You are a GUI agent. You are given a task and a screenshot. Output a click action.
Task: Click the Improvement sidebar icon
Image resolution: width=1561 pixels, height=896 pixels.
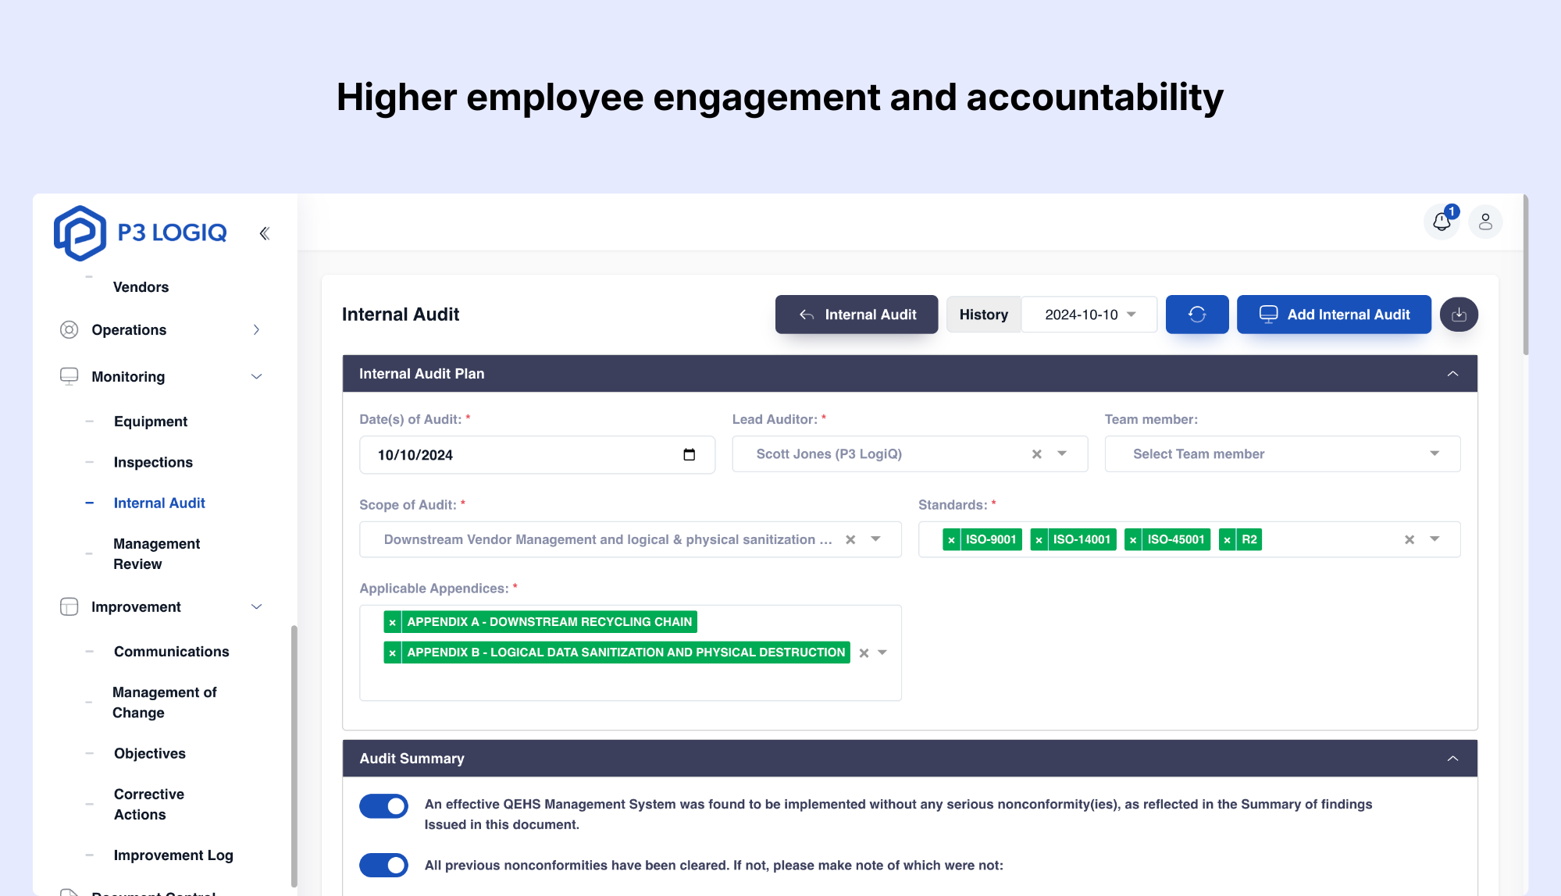tap(69, 607)
